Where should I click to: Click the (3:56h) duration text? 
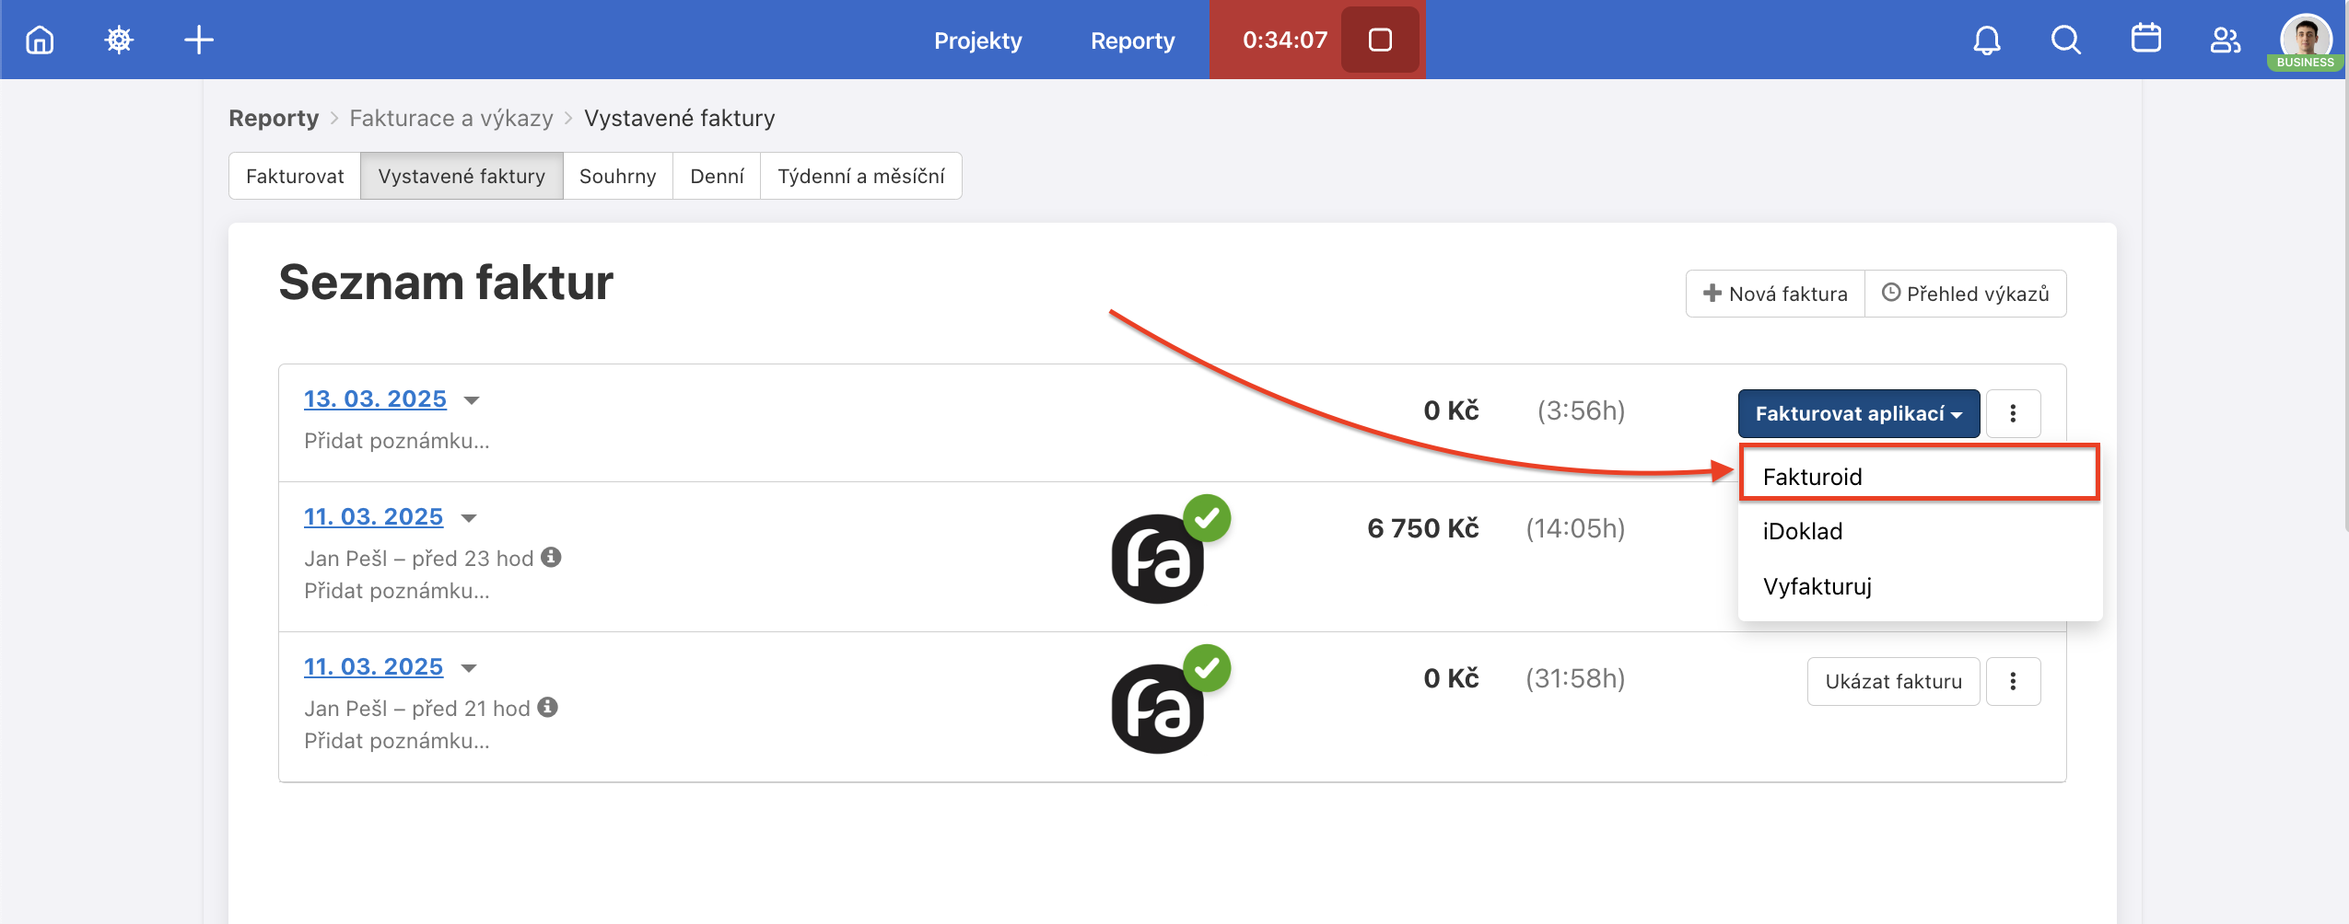click(x=1581, y=410)
